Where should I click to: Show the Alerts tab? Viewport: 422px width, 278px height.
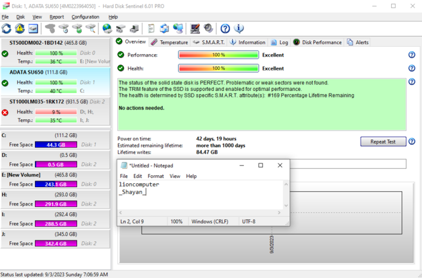358,42
